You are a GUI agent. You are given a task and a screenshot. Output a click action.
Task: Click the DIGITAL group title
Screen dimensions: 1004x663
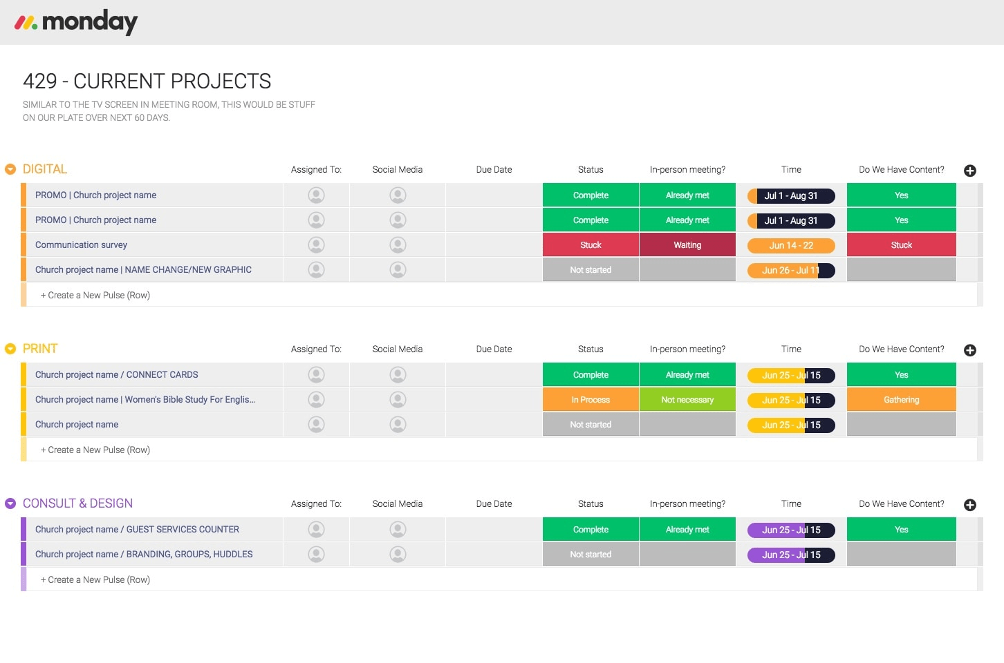(x=45, y=169)
